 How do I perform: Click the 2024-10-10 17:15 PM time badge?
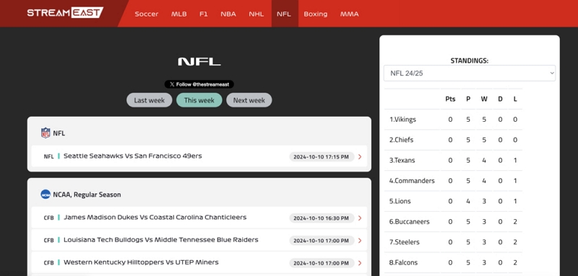[x=322, y=157]
